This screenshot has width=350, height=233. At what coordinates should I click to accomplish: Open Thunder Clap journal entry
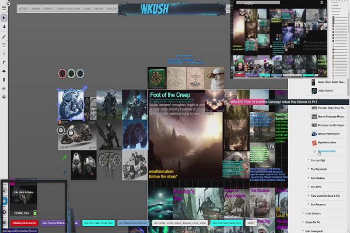click(x=331, y=108)
